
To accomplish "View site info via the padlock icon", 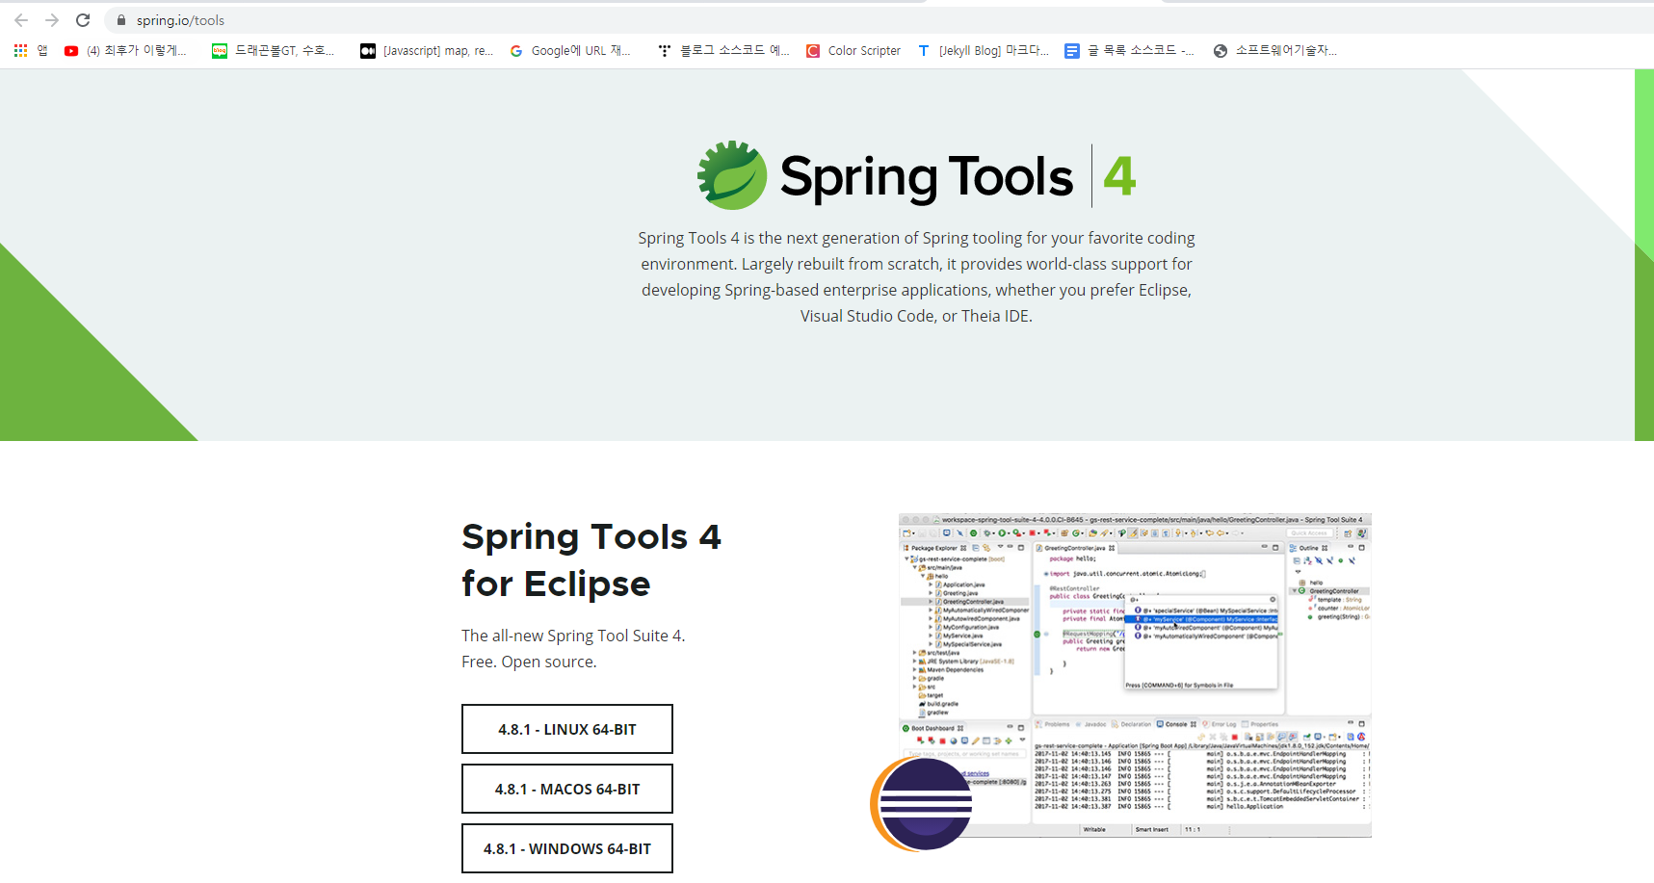I will pos(121,20).
